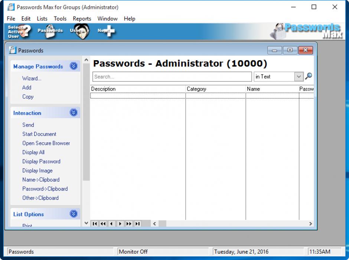The height and width of the screenshot is (260, 349).
Task: Collapse the List Options section
Action: [x=74, y=214]
